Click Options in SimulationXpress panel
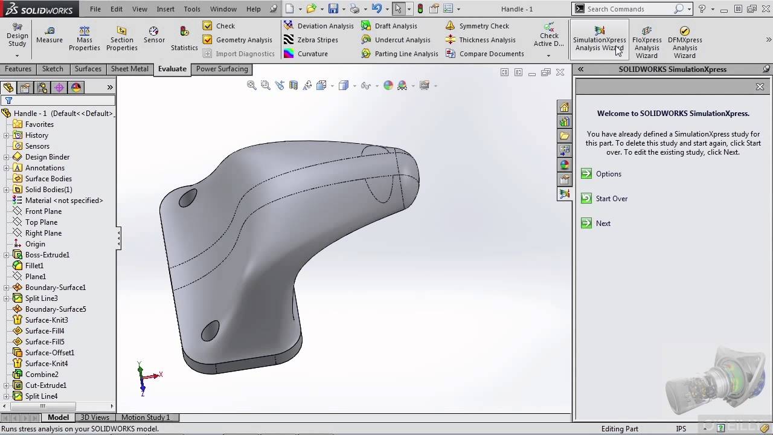 point(601,174)
